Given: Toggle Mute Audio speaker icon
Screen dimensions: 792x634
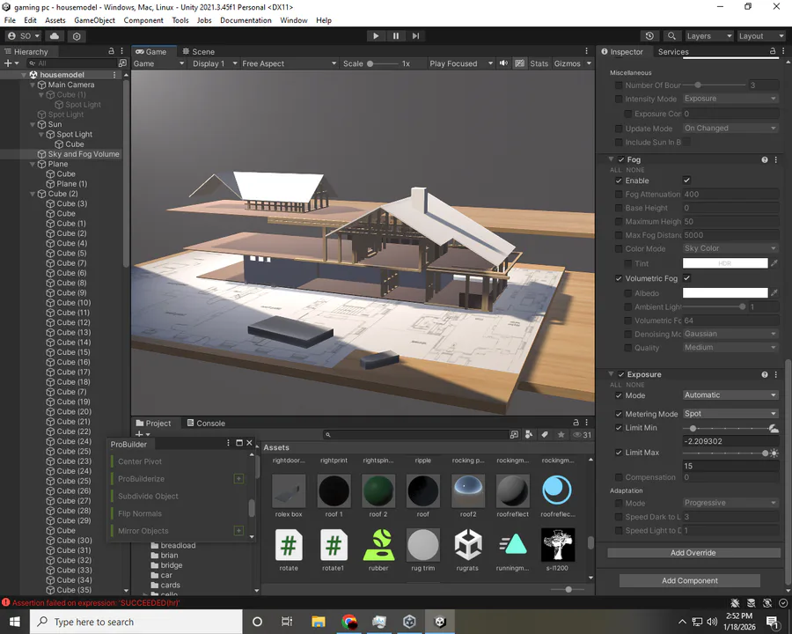Looking at the screenshot, I should pyautogui.click(x=503, y=63).
